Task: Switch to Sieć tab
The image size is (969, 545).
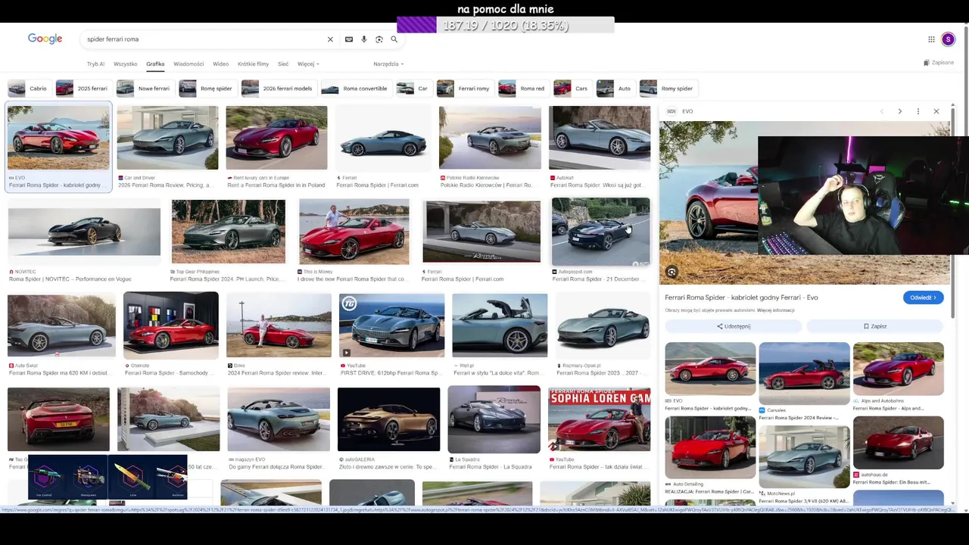Action: 283,64
